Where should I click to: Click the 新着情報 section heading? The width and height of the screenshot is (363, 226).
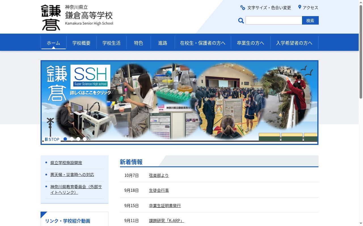click(x=131, y=162)
